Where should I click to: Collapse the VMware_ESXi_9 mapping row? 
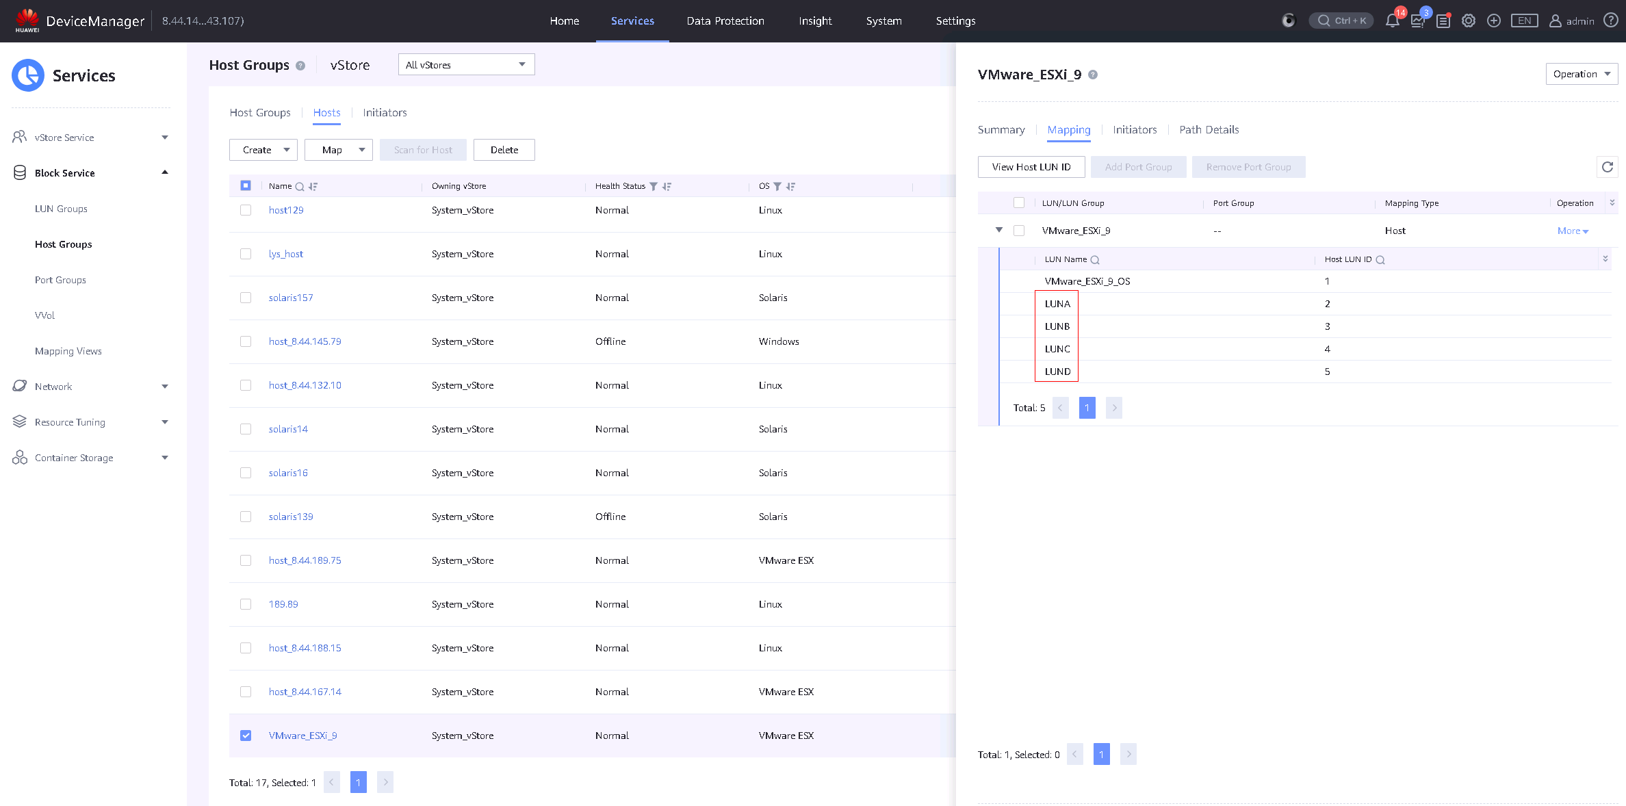tap(999, 230)
